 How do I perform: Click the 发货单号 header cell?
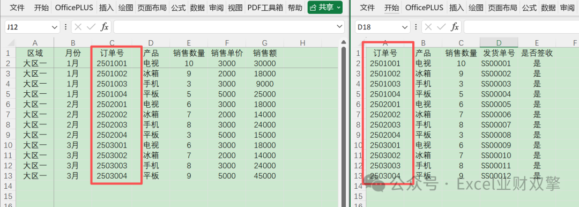pos(499,53)
